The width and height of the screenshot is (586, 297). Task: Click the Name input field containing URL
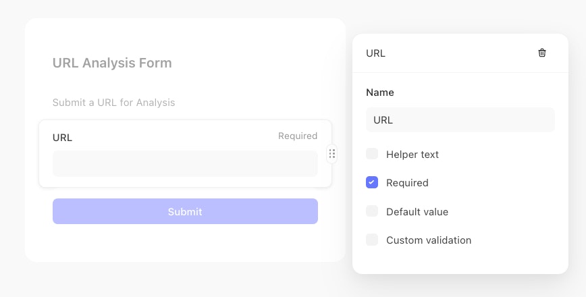tap(460, 120)
